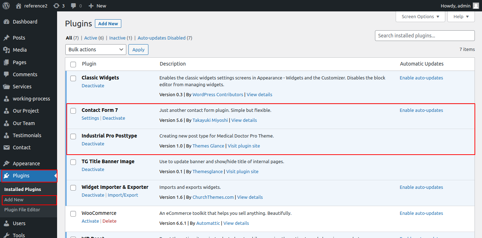This screenshot has height=238, width=482.
Task: Click the Contact envelope icon
Action: click(6, 148)
